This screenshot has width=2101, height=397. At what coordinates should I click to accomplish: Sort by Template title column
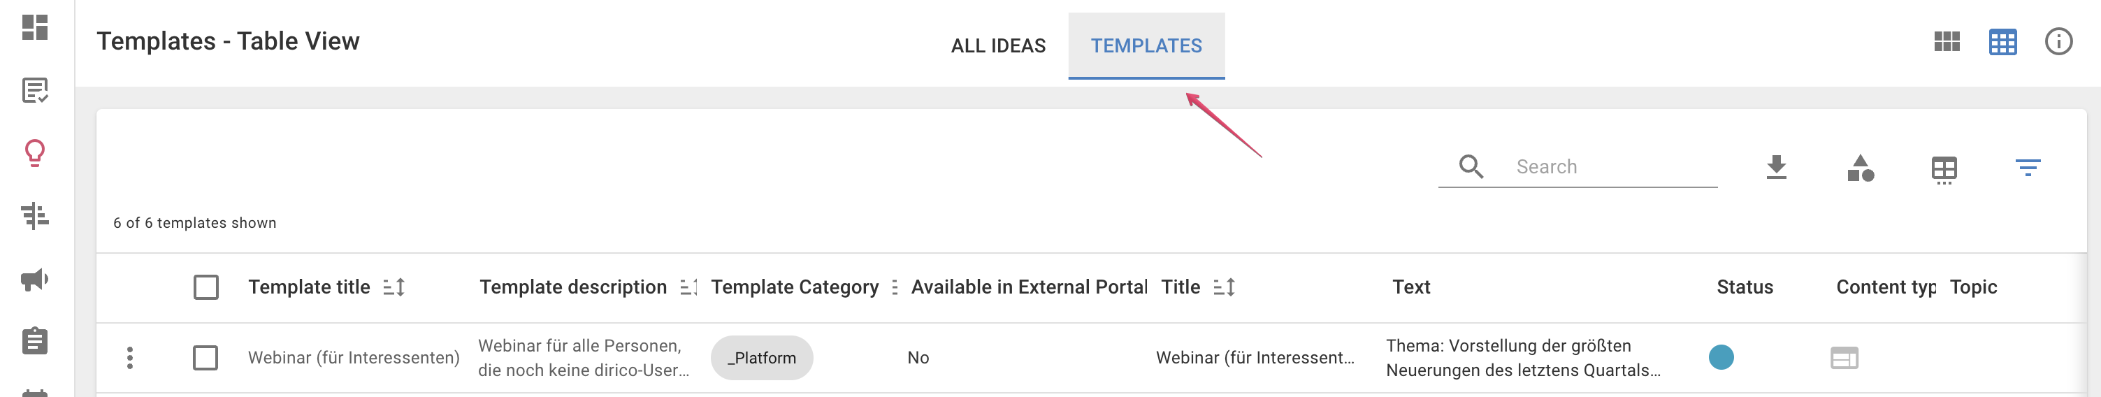tap(394, 287)
